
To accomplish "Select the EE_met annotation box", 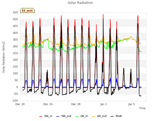I will pyautogui.click(x=27, y=11).
